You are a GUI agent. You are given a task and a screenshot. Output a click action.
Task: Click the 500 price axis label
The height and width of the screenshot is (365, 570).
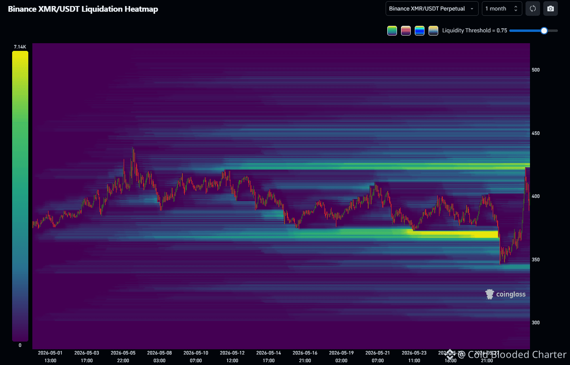coord(536,70)
